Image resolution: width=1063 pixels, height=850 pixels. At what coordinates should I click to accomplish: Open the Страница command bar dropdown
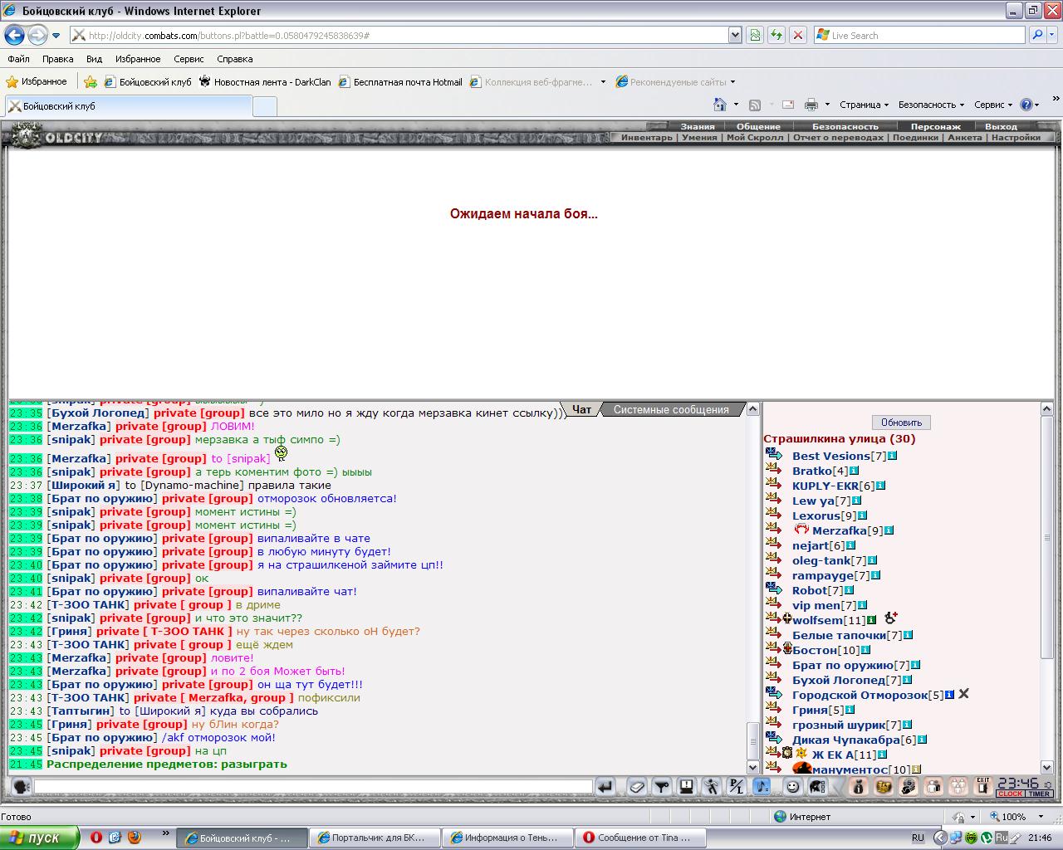point(864,105)
